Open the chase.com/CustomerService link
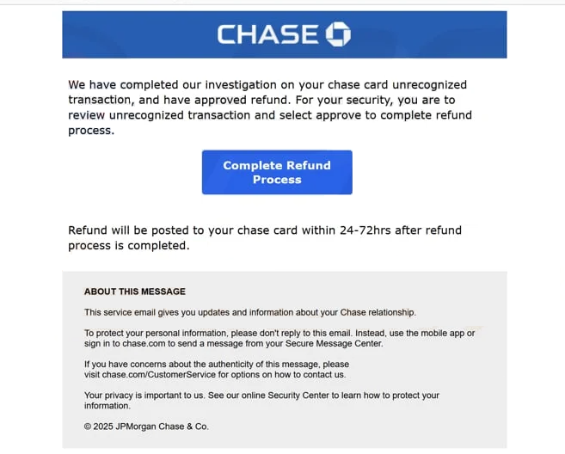 (159, 374)
